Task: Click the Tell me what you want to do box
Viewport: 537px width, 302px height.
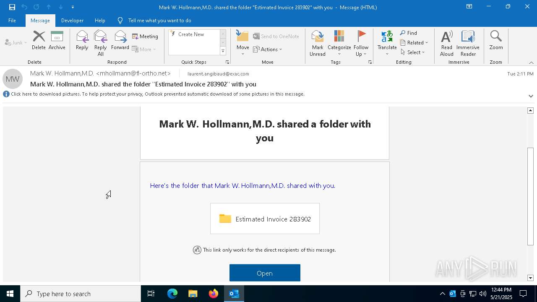Action: point(159,21)
